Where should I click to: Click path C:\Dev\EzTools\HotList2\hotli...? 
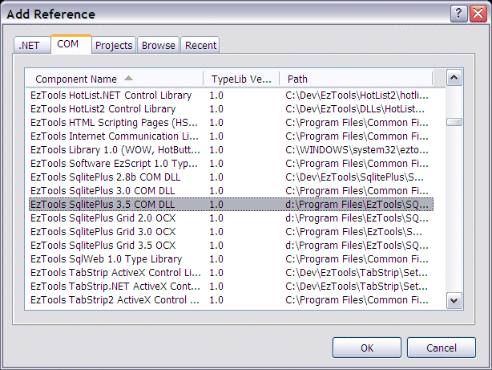point(357,96)
